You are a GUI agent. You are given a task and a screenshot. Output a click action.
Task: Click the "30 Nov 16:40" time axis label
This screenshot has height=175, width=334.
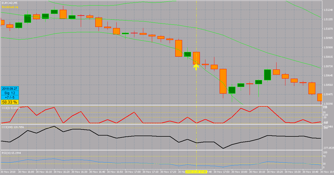point(97,172)
